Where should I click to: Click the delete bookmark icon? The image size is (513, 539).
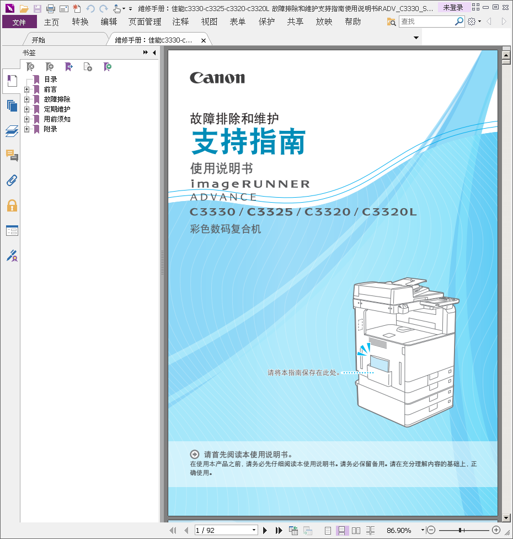tap(30, 66)
